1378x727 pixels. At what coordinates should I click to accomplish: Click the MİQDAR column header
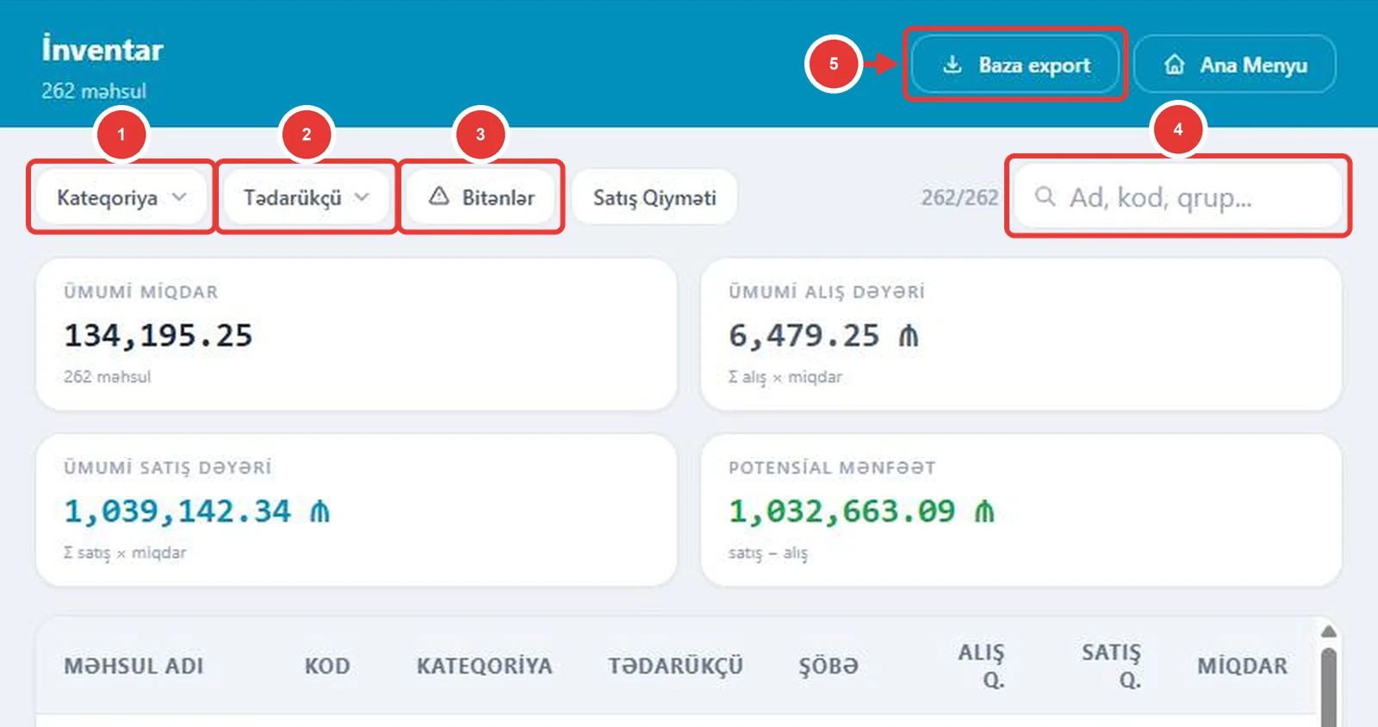coord(1243,666)
